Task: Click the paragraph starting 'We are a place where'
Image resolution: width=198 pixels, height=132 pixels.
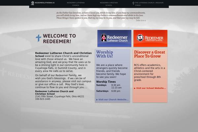Action: click(112, 71)
